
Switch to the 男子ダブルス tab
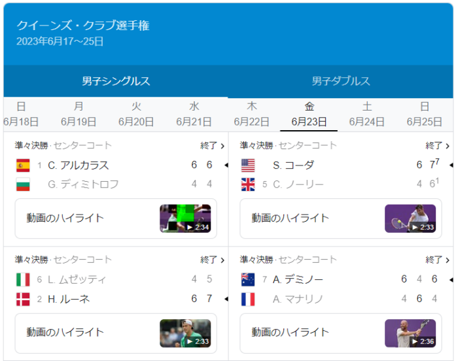(340, 82)
